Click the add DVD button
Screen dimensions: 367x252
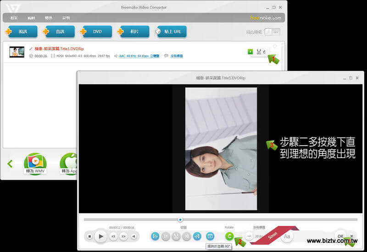(95, 32)
